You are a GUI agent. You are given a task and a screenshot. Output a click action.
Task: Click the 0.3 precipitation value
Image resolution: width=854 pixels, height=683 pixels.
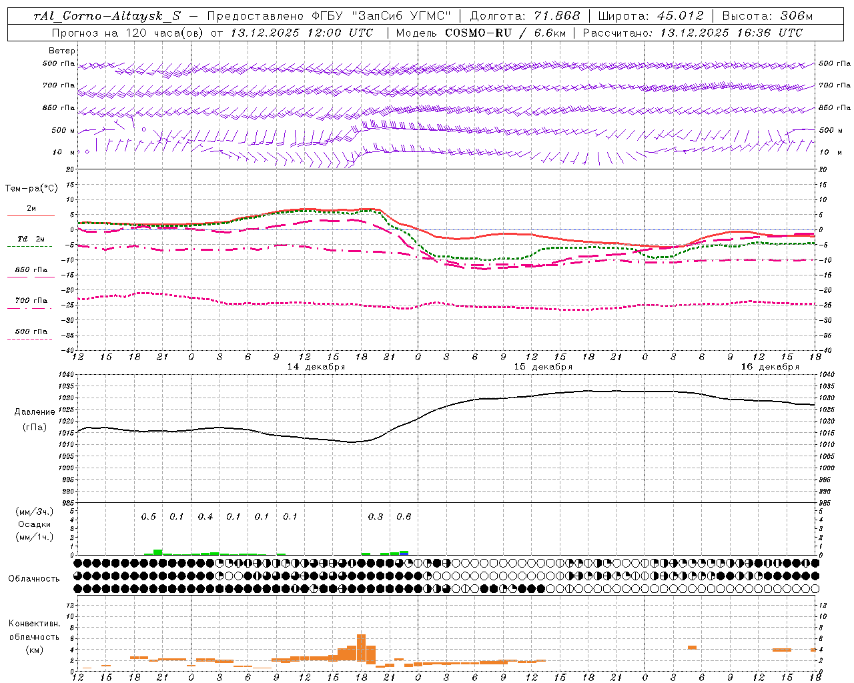coord(376,517)
